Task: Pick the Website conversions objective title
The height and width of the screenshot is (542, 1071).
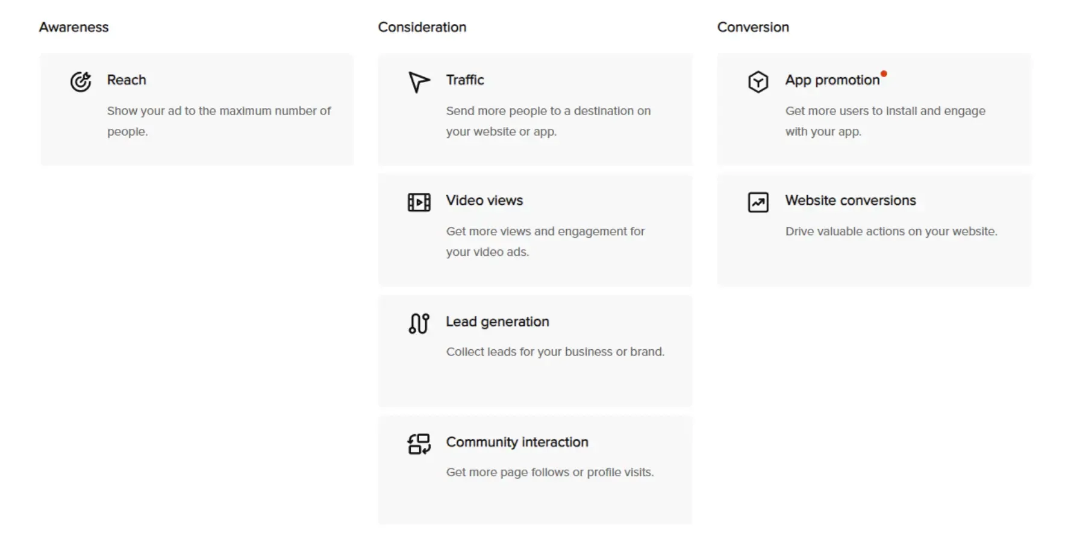Action: point(850,201)
